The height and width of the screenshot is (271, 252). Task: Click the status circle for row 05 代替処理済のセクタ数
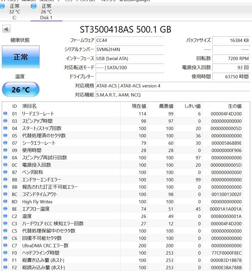5,135
